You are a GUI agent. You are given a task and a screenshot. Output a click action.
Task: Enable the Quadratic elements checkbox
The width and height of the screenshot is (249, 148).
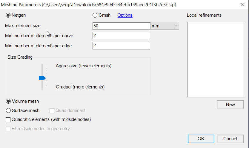pos(8,120)
